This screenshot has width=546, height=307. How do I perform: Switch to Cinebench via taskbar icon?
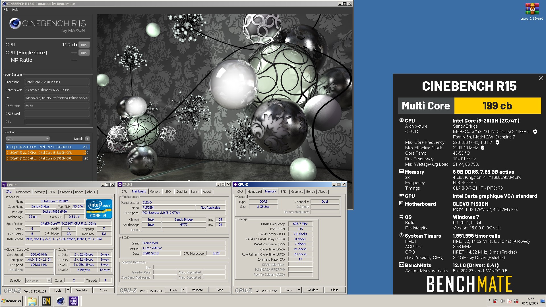(60, 301)
